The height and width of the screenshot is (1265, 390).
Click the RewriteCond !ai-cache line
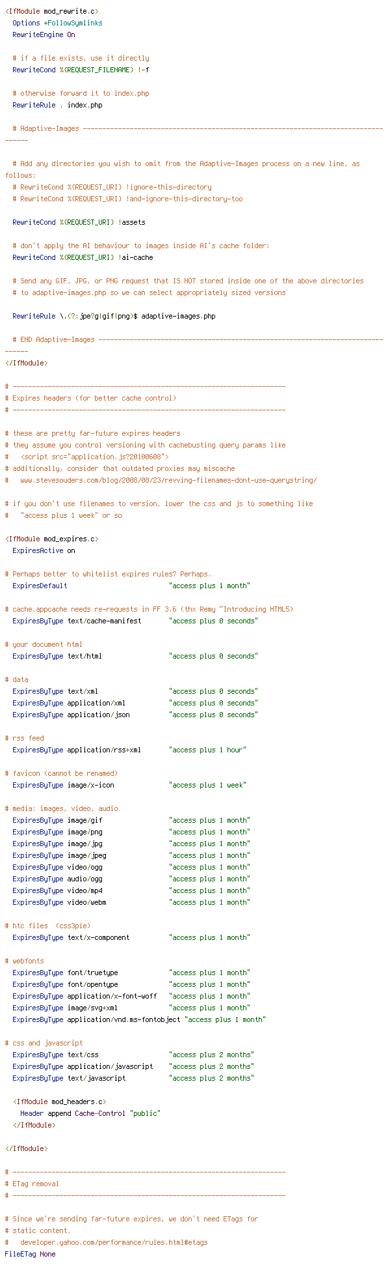pyautogui.click(x=83, y=257)
